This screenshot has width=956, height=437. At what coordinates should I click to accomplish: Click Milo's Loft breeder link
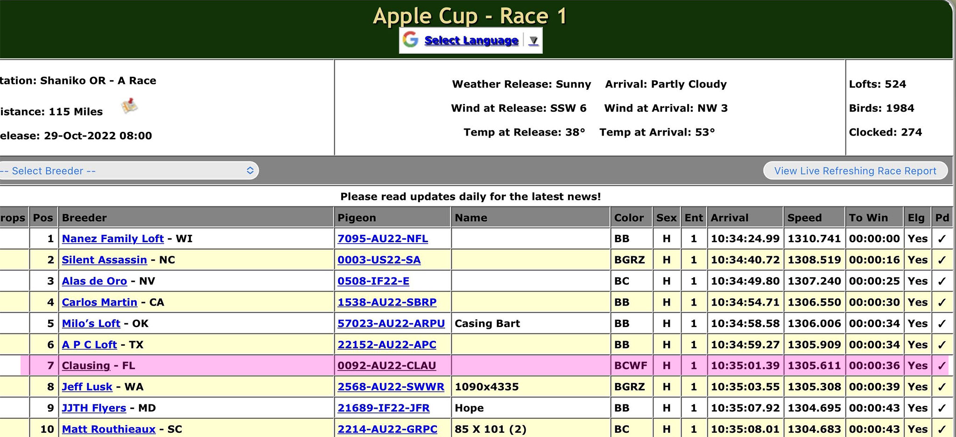91,323
